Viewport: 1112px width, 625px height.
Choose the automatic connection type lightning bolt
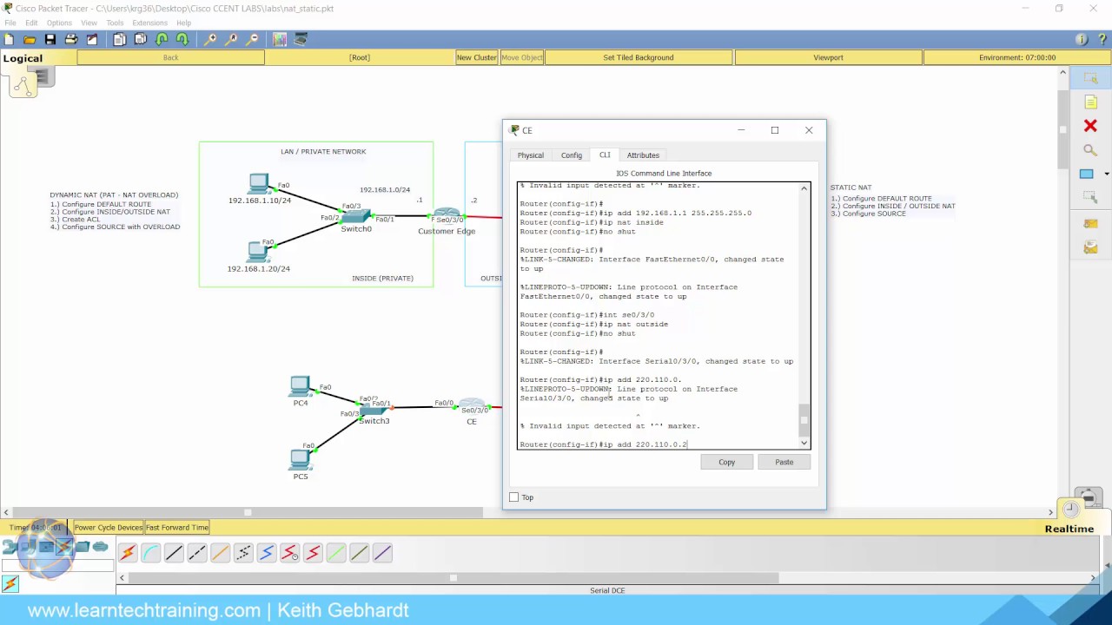pos(128,553)
